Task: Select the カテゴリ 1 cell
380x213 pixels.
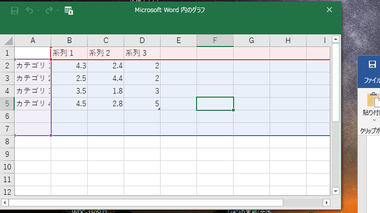Action: pos(33,66)
